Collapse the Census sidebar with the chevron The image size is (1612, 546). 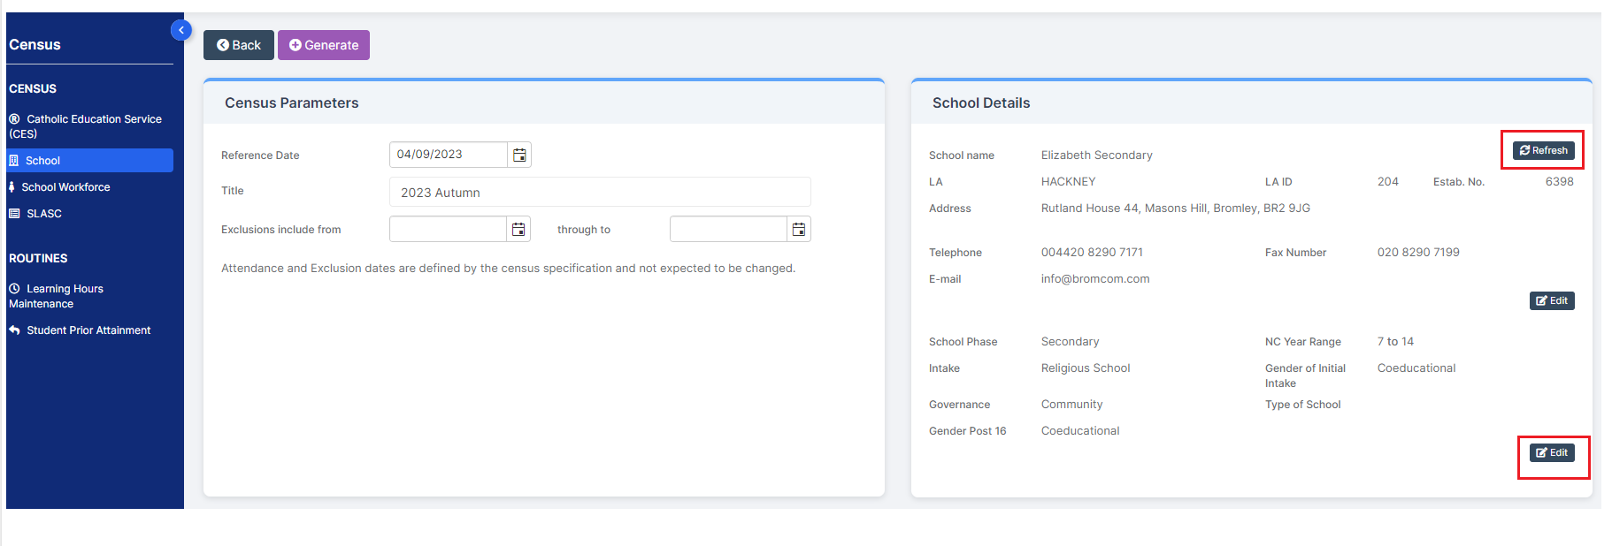pos(180,30)
